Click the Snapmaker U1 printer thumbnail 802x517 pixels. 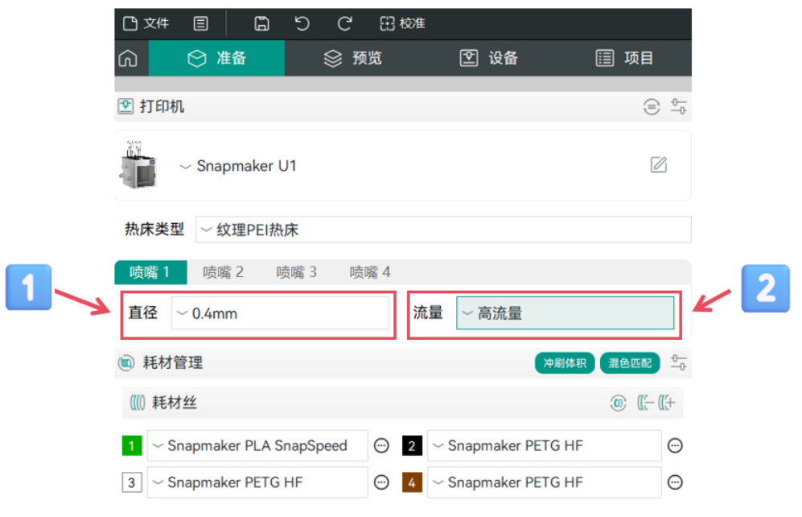138,165
